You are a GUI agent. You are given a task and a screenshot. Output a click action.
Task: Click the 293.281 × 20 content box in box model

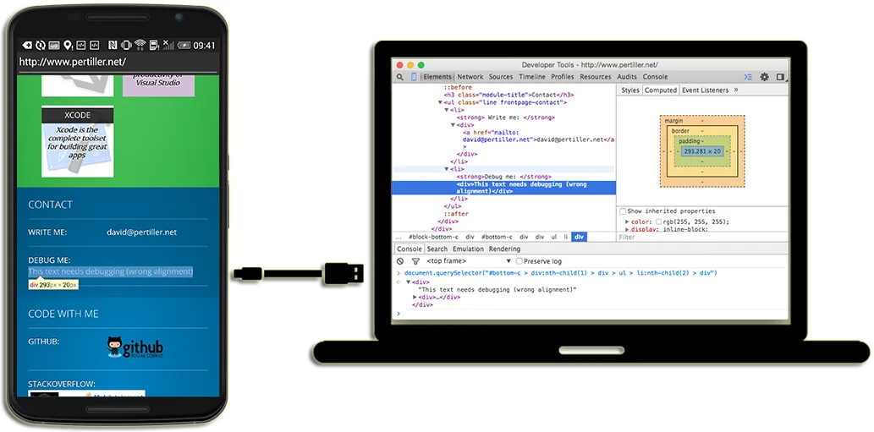701,151
